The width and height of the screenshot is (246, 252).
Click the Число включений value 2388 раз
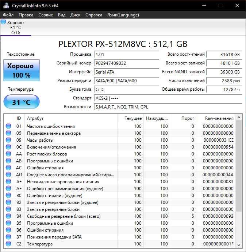point(224,80)
